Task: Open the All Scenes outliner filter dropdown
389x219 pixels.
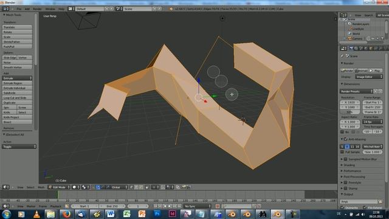Action: coord(382,15)
